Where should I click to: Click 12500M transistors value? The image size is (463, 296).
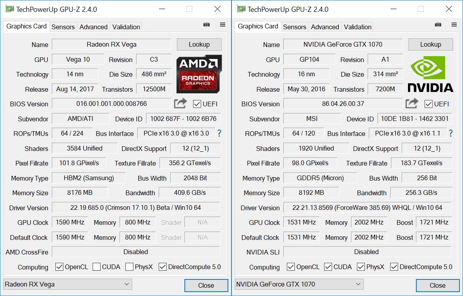click(x=154, y=89)
